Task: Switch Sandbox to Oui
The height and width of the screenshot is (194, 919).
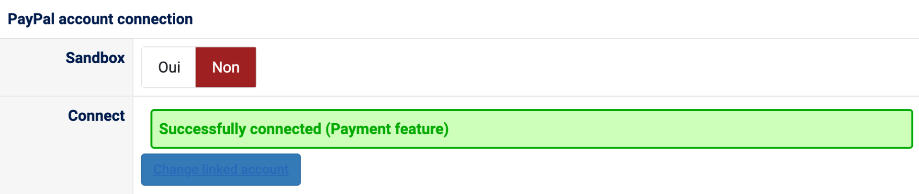Action: (x=169, y=67)
